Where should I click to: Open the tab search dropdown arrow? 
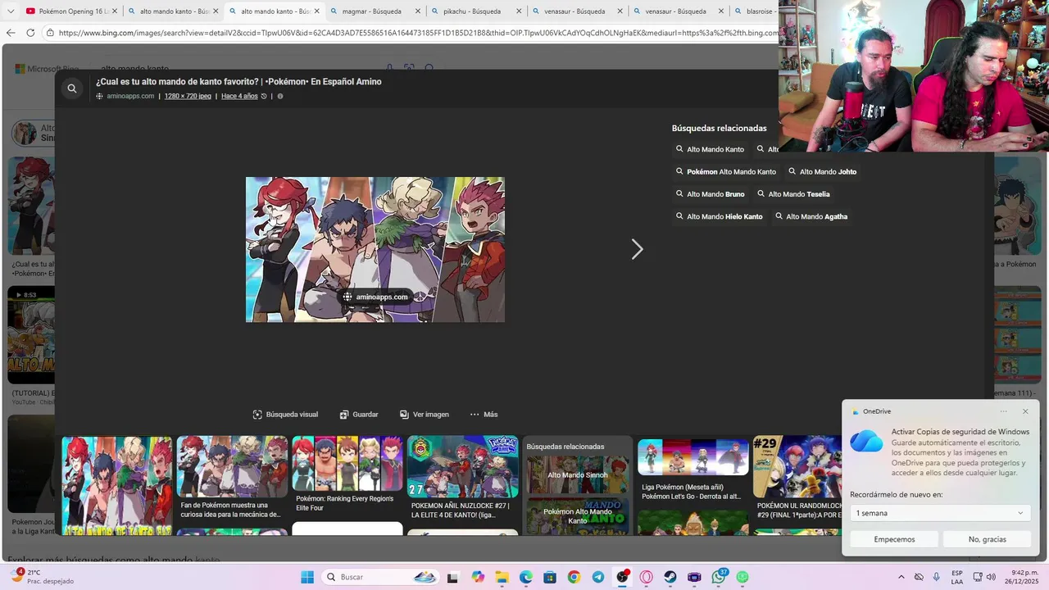11,11
